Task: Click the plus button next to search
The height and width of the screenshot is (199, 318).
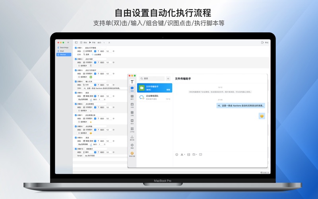Action: [x=168, y=78]
